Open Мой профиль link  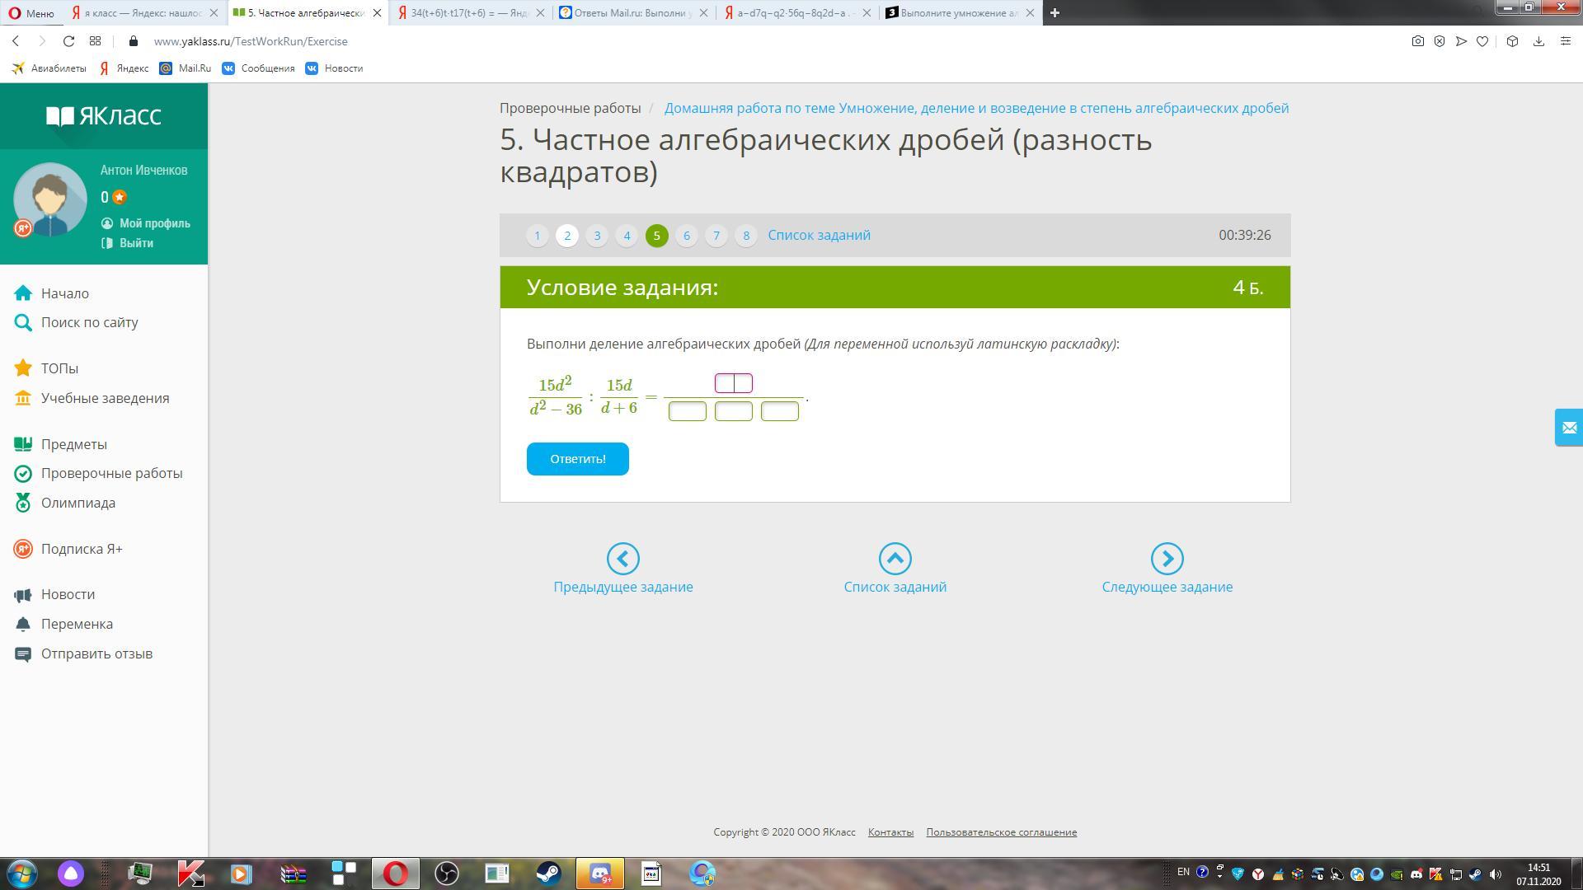(x=154, y=223)
